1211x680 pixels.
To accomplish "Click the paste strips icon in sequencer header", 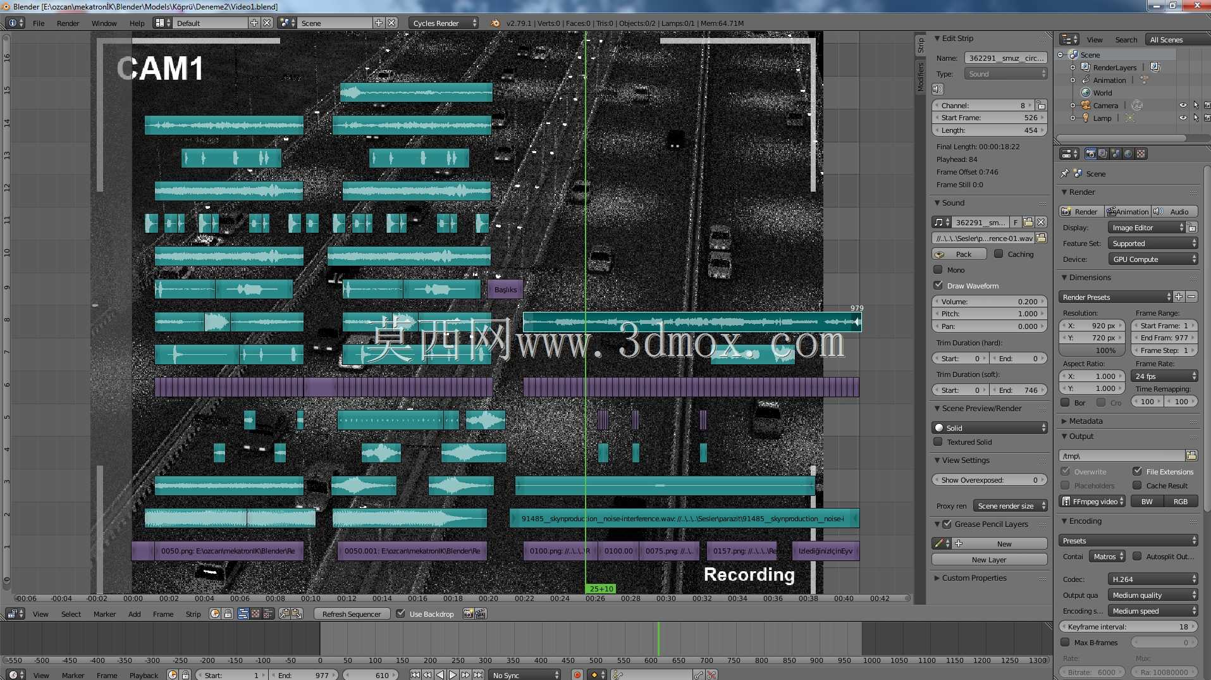I will (296, 614).
